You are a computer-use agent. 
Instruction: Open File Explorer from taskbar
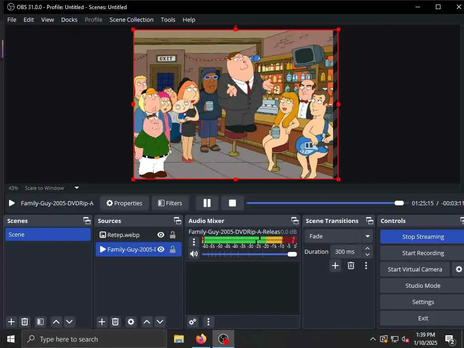[x=179, y=339]
